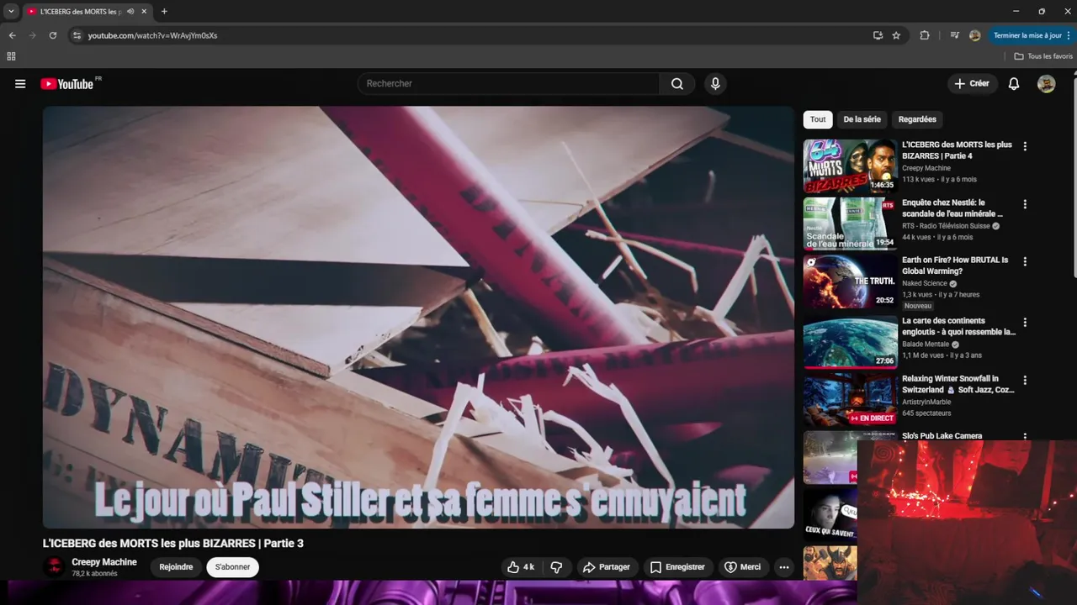Click the 'Naked Science' channel name

[x=925, y=284]
